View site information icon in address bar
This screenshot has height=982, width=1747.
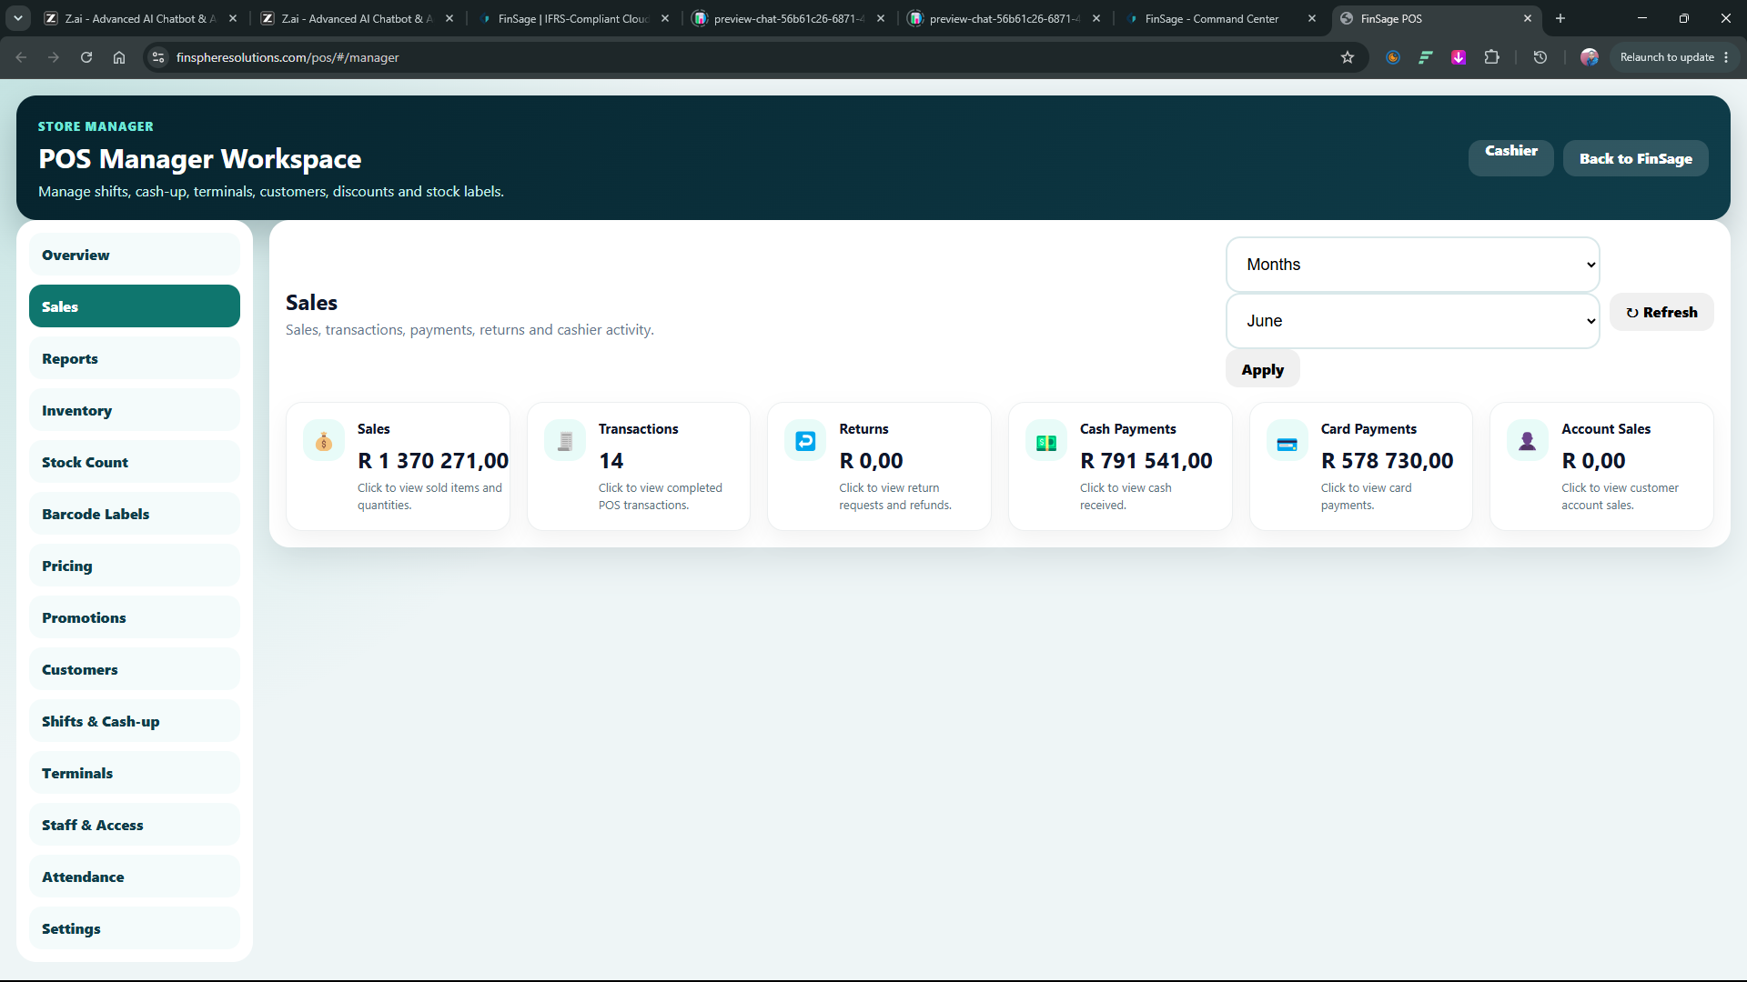tap(158, 57)
